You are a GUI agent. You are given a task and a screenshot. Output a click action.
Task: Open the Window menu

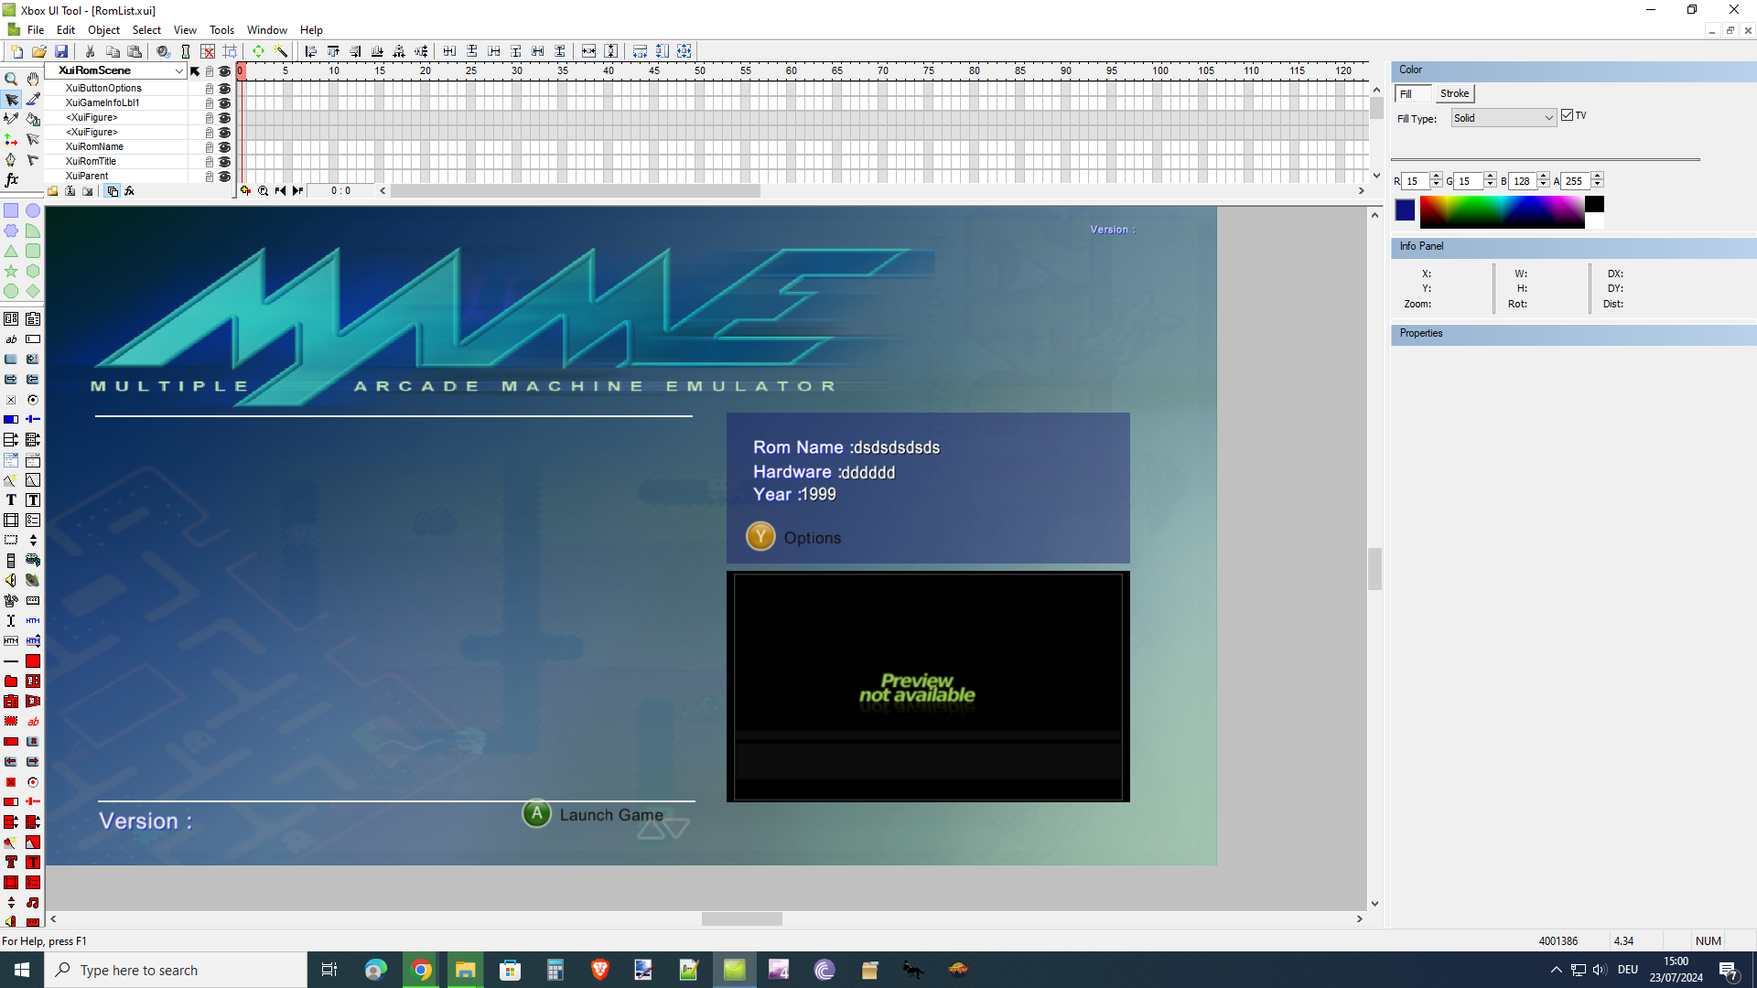(266, 30)
